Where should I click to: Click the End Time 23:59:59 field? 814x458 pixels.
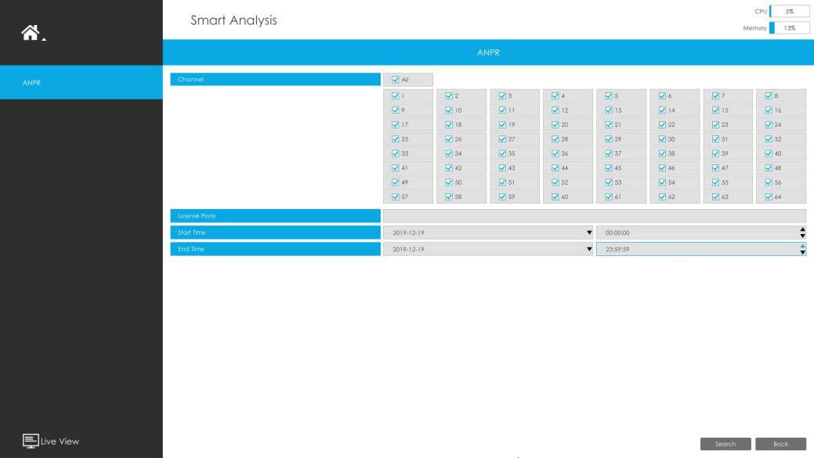[696, 249]
